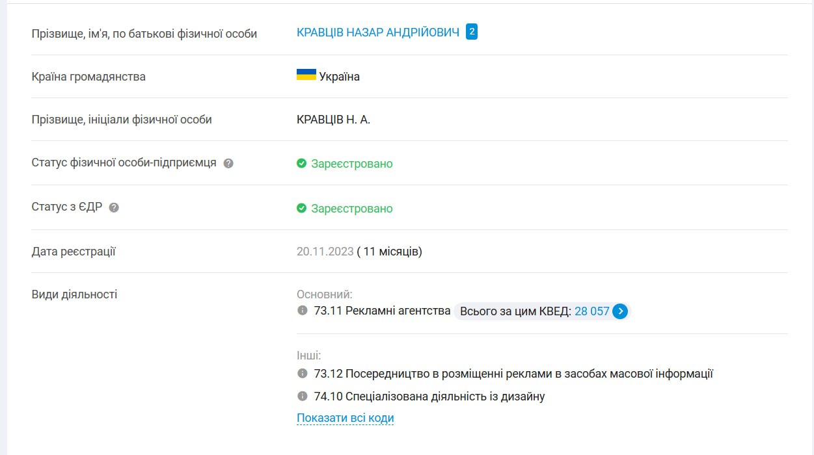814x455 pixels.
Task: Expand КВЕД total with the blue chevron arrow
Action: pyautogui.click(x=620, y=311)
